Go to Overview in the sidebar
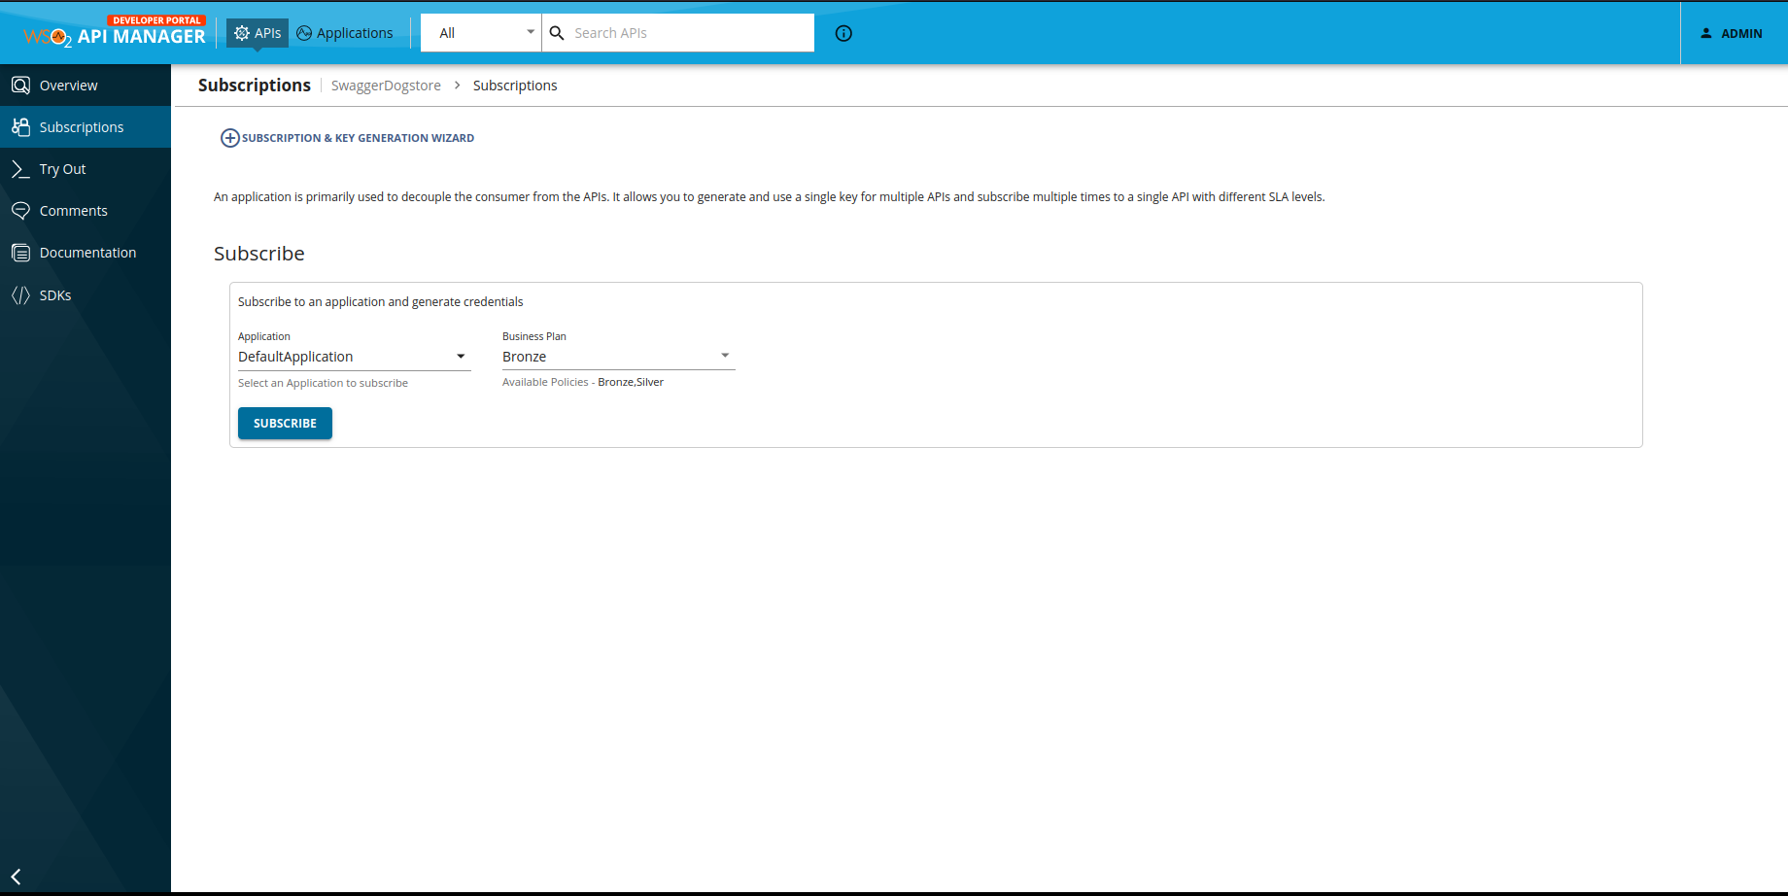The width and height of the screenshot is (1788, 896). pyautogui.click(x=86, y=86)
